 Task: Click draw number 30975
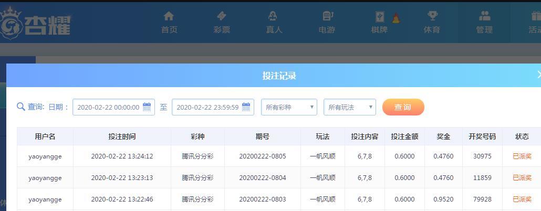[482, 156]
